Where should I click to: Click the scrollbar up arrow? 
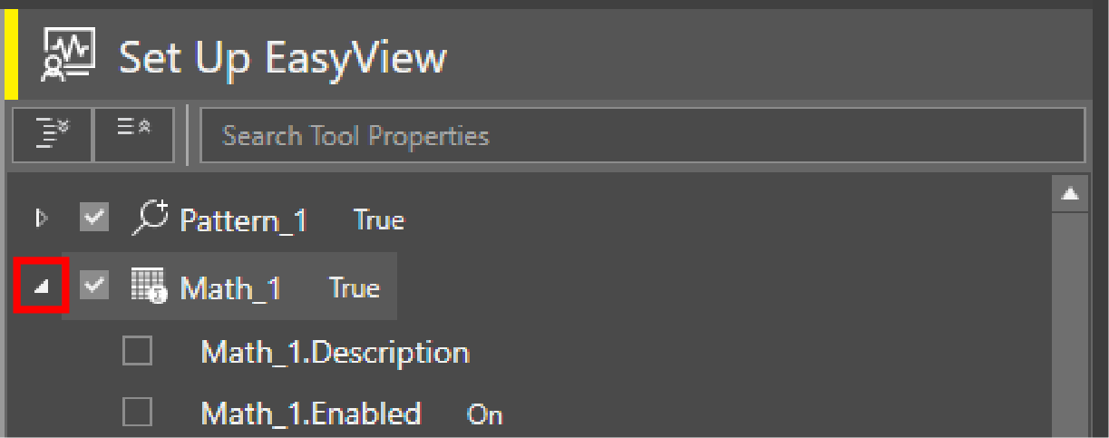coord(1071,193)
